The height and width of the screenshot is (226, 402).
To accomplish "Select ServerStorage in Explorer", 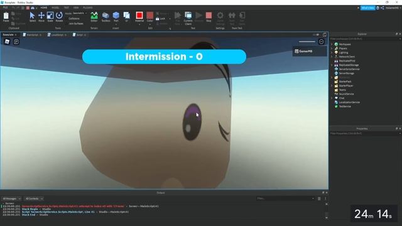I will point(346,73).
